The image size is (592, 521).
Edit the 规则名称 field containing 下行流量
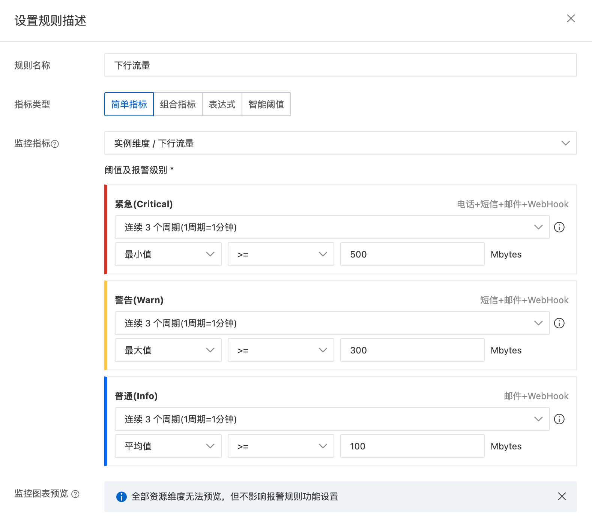coord(340,65)
